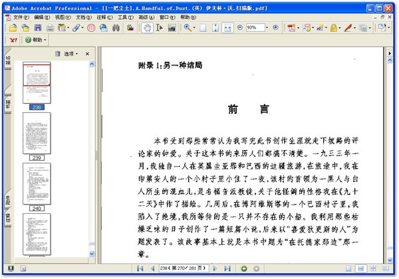
Task: Switch to Facing pages layout
Action: point(386,268)
